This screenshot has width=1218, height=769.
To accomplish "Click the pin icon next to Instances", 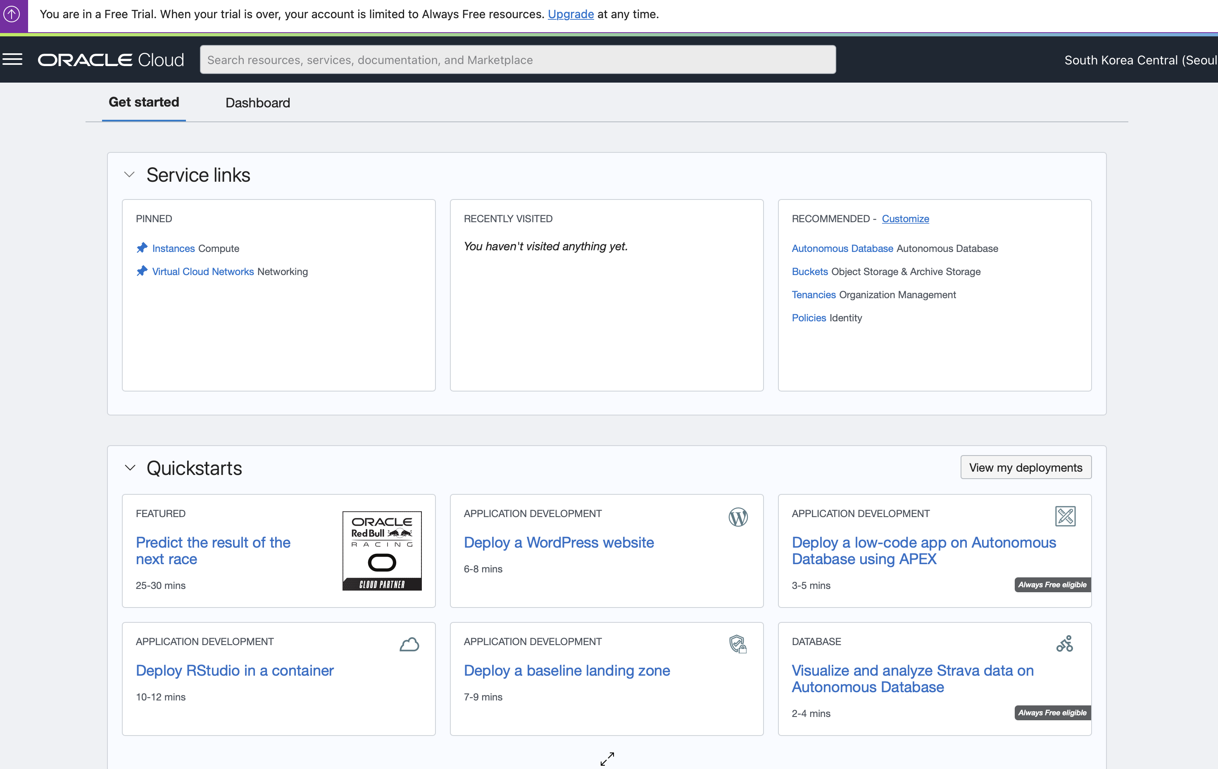I will [x=142, y=248].
